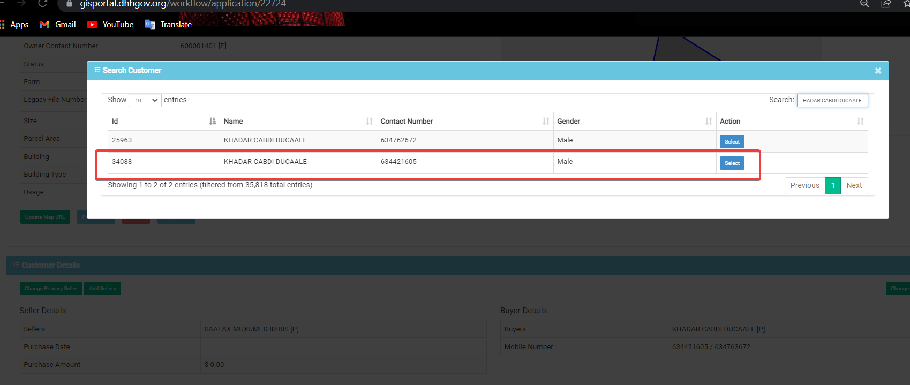Click the Customer Details panel header
910x385 pixels.
click(458, 266)
